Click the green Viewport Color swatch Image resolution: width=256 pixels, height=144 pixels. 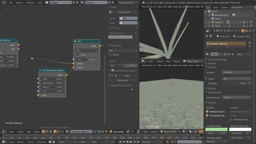216,129
